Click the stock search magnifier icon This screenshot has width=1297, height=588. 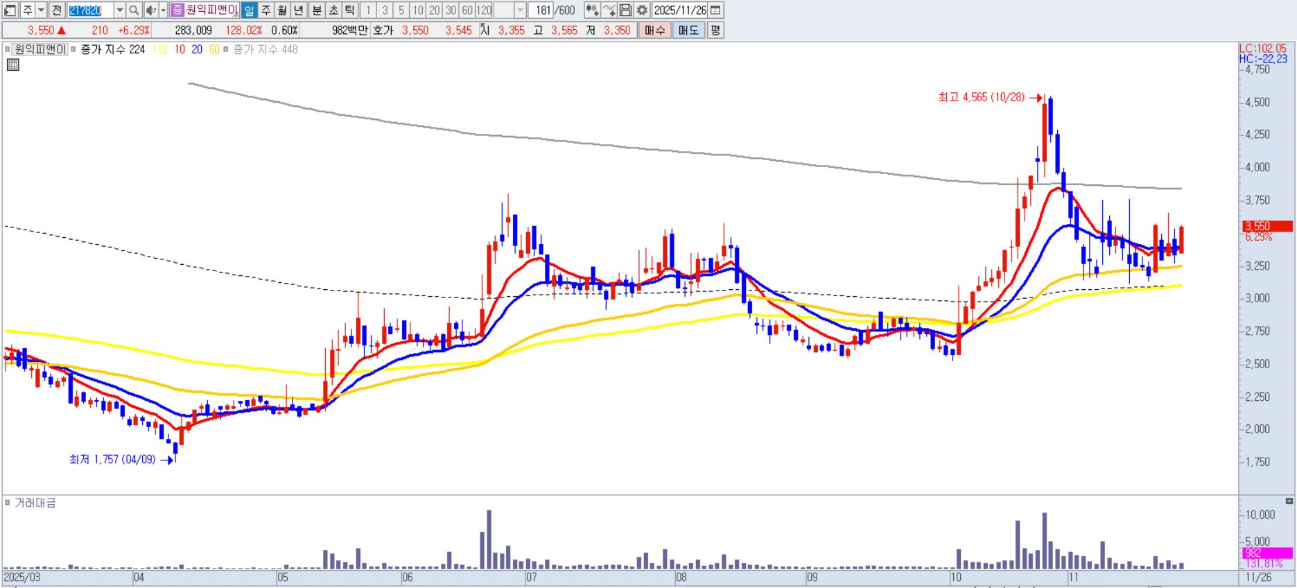[134, 10]
